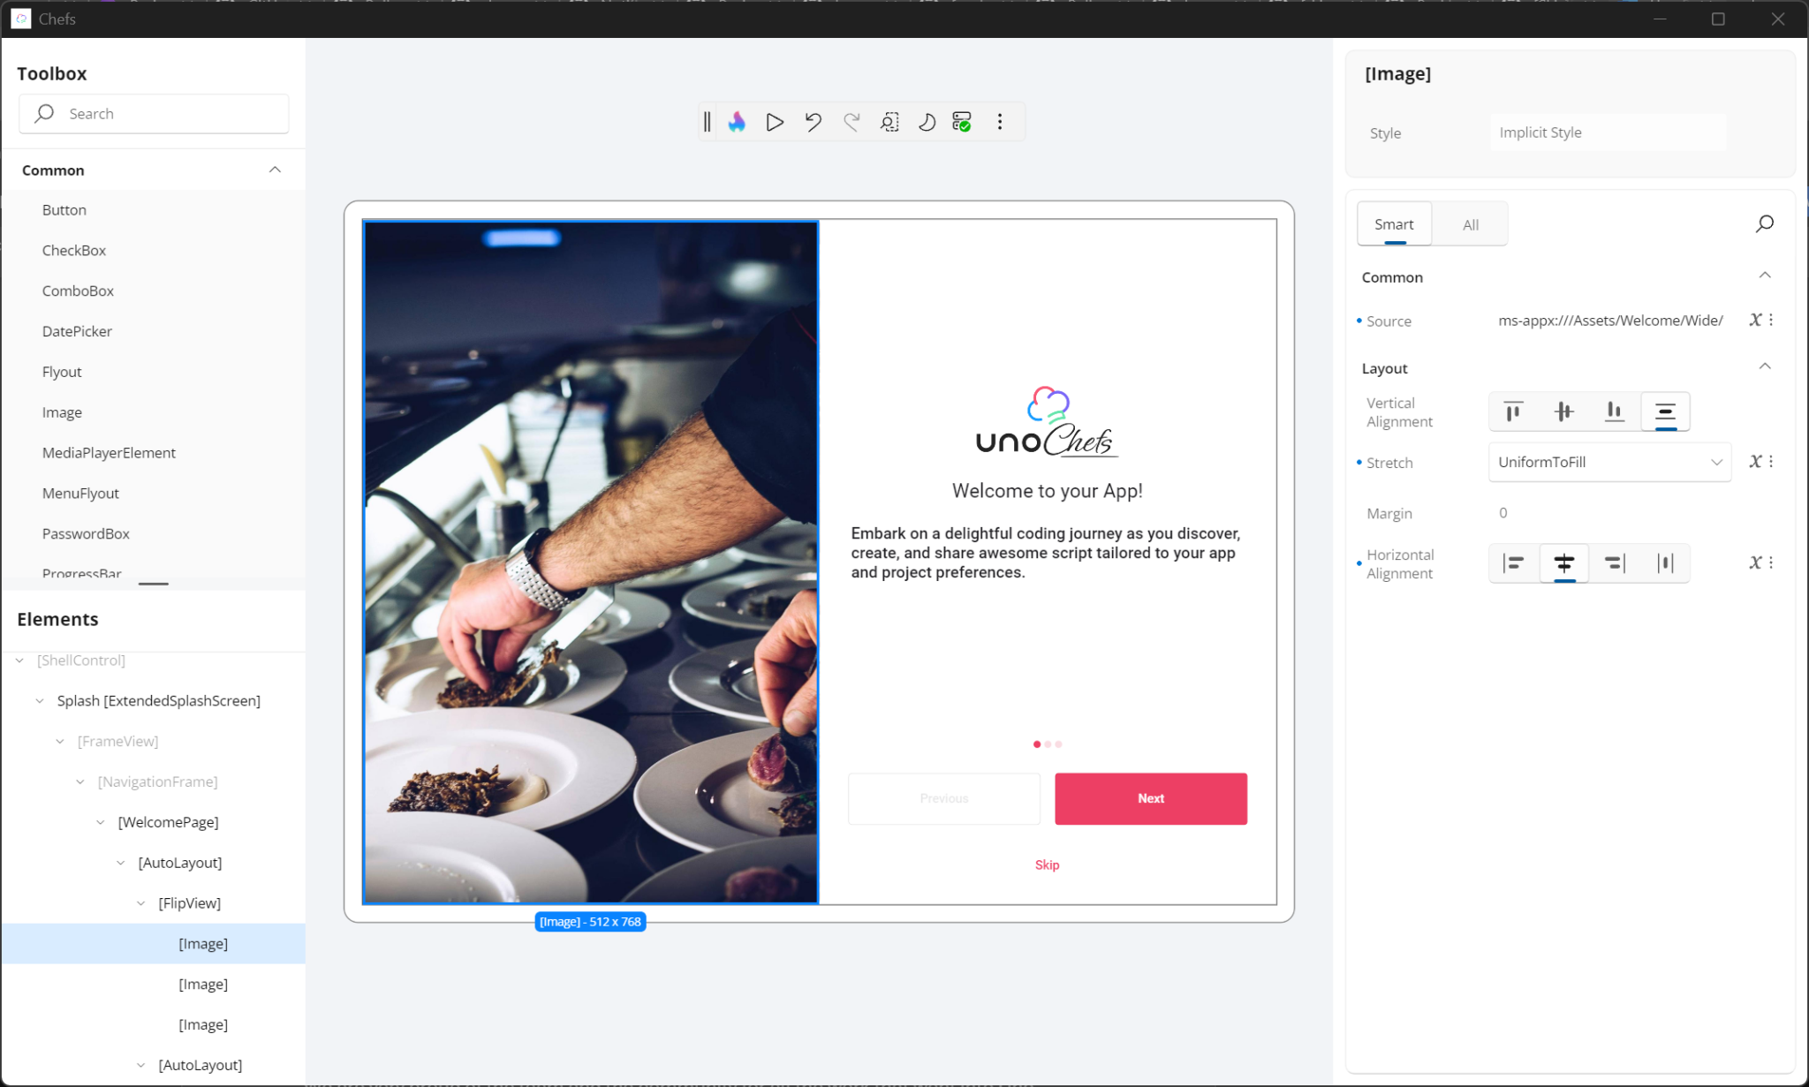1809x1087 pixels.
Task: Open the properties search magnifier
Action: coord(1765,223)
